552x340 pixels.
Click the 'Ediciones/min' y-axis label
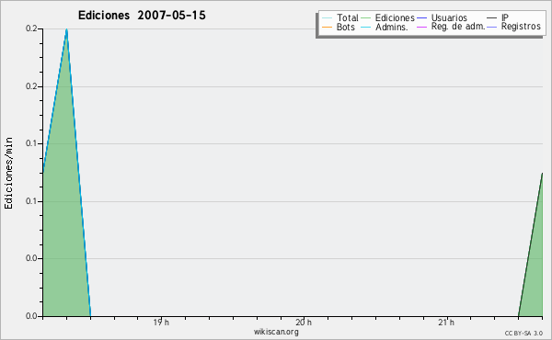coord(8,173)
